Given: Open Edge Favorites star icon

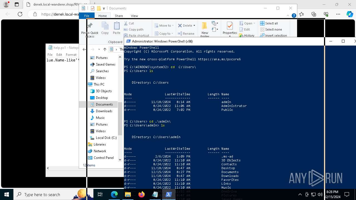Looking at the screenshot, I should pyautogui.click(x=302, y=14).
